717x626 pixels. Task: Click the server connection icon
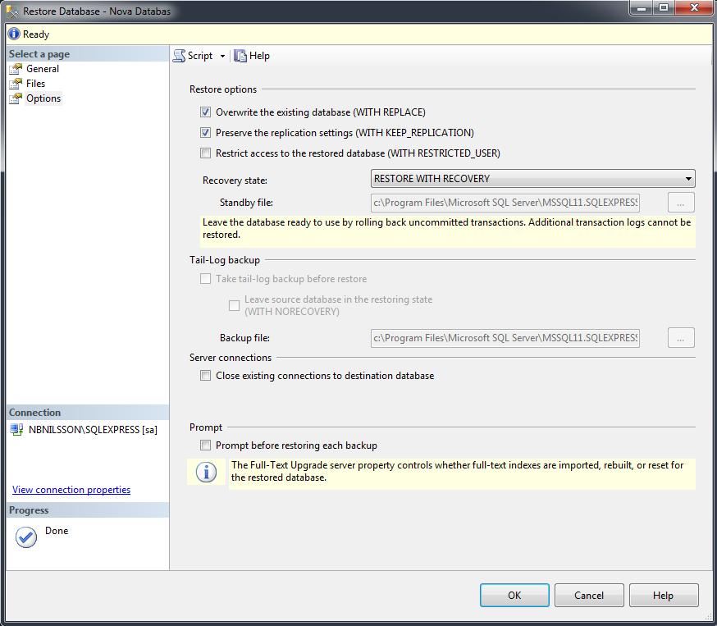click(17, 430)
